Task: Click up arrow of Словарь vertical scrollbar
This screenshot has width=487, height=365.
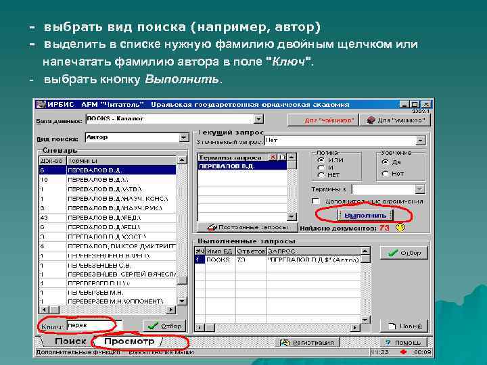Action: point(182,160)
